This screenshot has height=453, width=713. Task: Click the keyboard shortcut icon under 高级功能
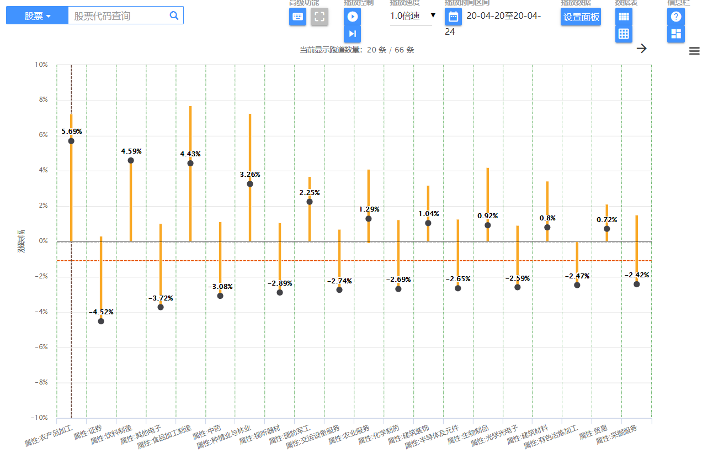(x=297, y=17)
